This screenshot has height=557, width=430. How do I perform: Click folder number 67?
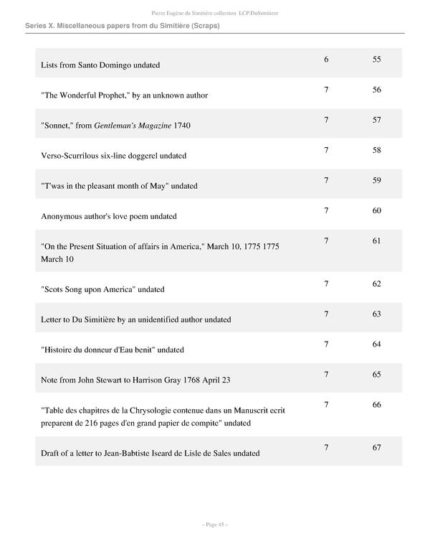click(377, 447)
